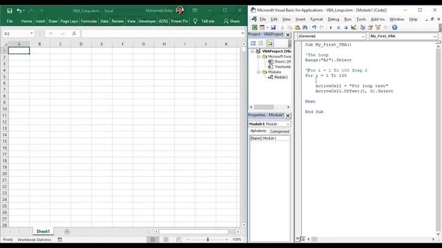This screenshot has width=442, height=248.
Task: Undo the last edit in VBA editor
Action: [x=314, y=28]
